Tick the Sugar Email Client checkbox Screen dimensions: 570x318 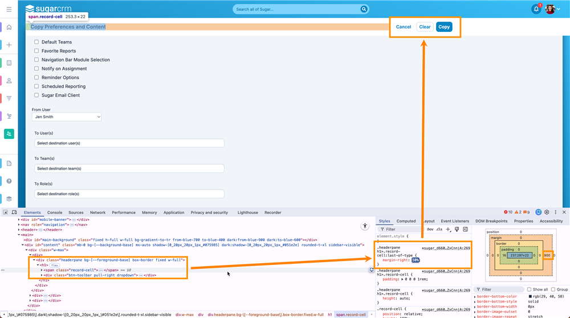click(36, 95)
